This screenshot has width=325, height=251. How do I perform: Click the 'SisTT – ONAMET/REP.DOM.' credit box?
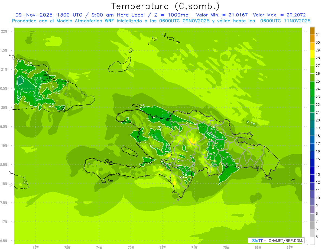pyautogui.click(x=276, y=240)
